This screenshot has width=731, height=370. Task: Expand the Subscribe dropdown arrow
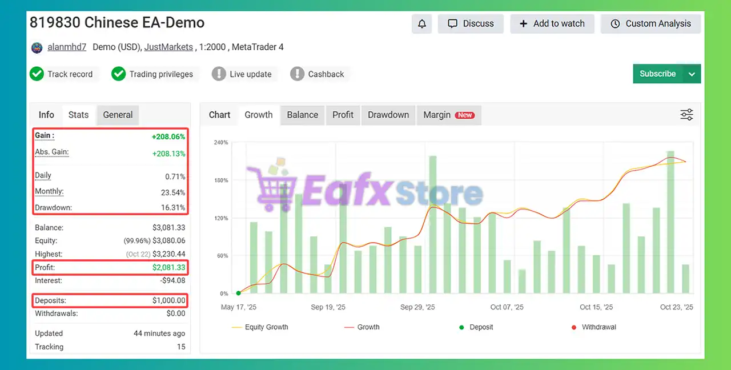tap(692, 74)
